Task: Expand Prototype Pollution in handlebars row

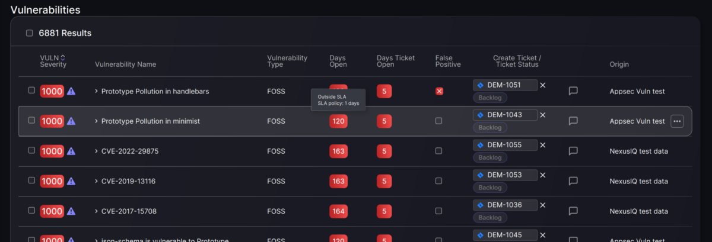Action: [96, 91]
